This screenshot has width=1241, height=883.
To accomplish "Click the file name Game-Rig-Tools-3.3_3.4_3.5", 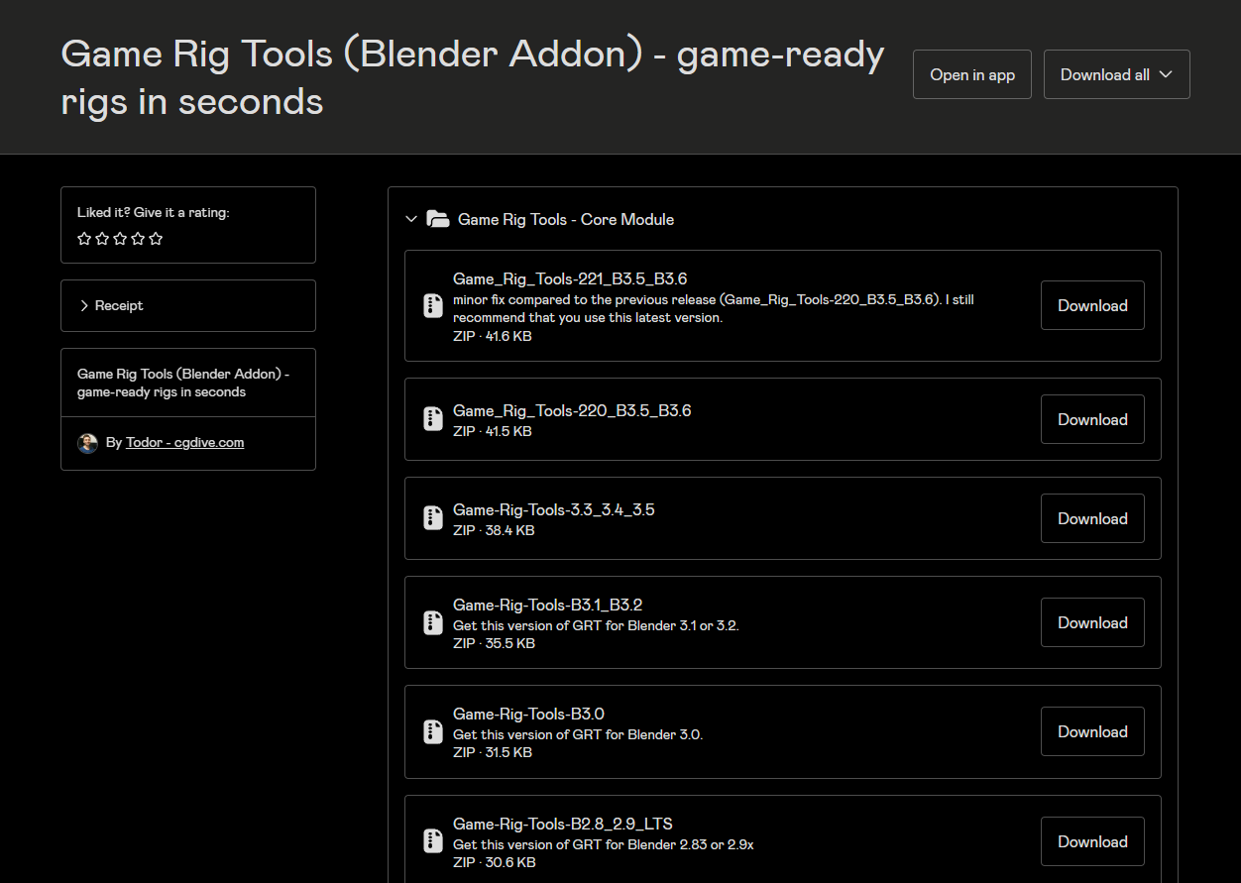I will [x=554, y=510].
